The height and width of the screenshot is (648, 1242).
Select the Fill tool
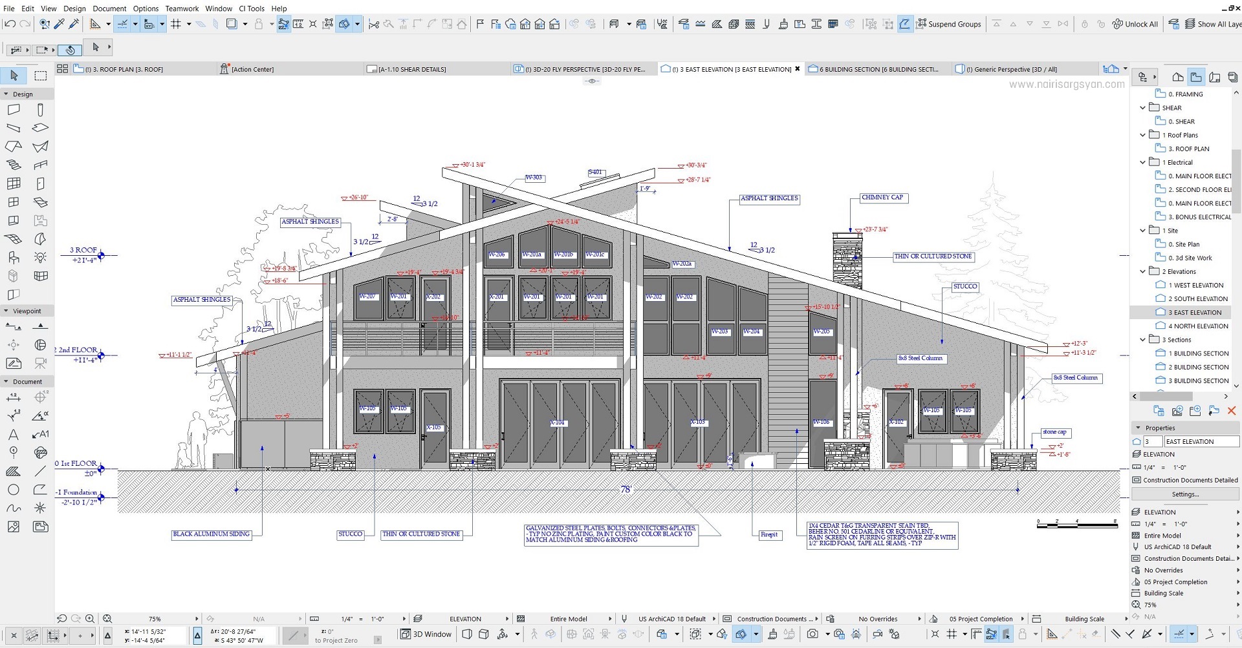click(14, 471)
